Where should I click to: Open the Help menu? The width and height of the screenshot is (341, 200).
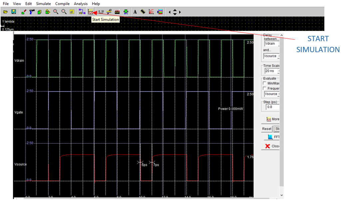(x=96, y=4)
